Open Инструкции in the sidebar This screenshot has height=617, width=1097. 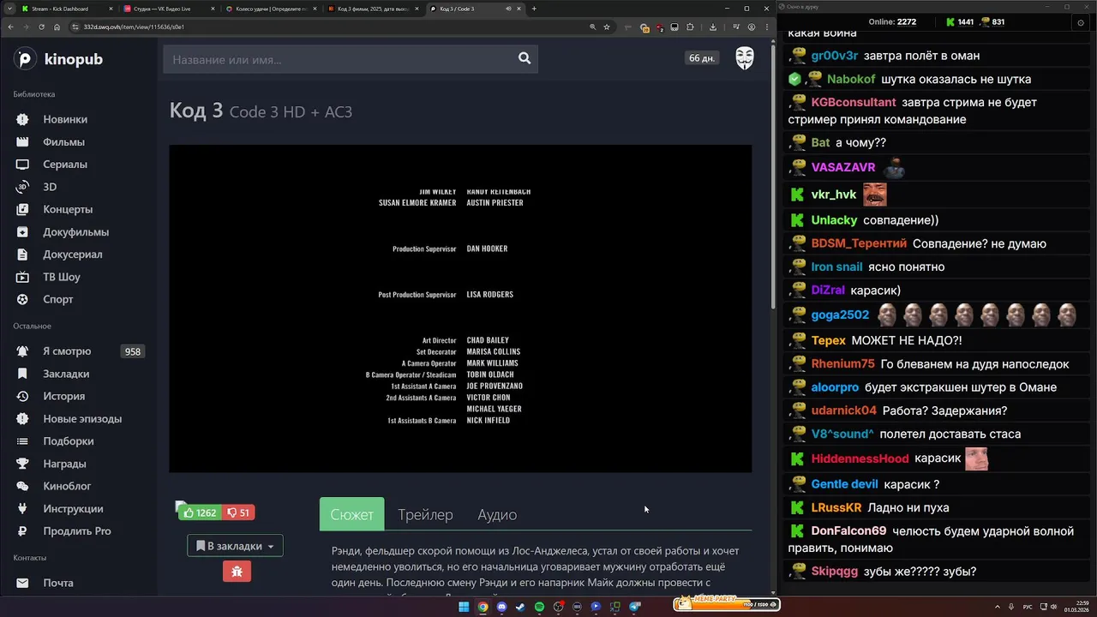click(73, 508)
